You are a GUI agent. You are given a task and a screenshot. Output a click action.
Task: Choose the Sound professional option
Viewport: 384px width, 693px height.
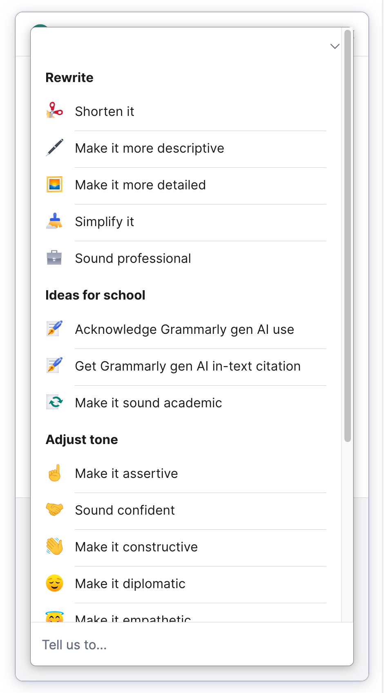133,258
